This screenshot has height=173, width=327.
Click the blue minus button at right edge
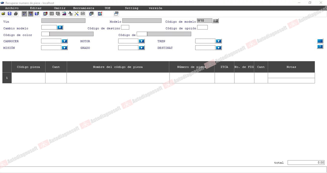(320, 41)
